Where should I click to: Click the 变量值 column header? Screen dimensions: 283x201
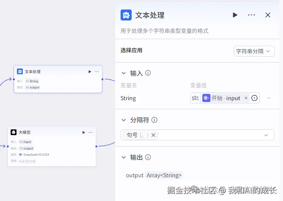(x=198, y=85)
